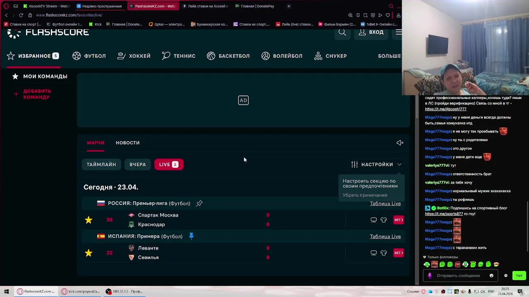Click the Spanish flag icon
The height and width of the screenshot is (297, 529).
click(101, 236)
